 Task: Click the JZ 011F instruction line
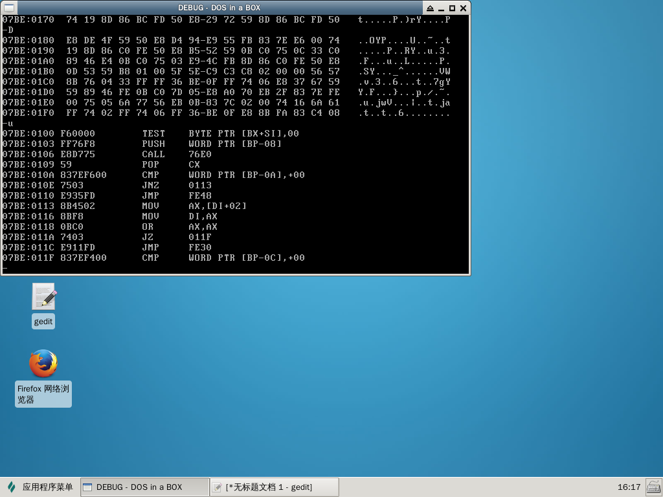pyautogui.click(x=107, y=237)
